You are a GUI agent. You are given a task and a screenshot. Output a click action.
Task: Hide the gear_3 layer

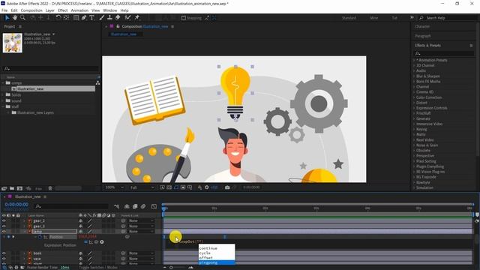(4, 226)
